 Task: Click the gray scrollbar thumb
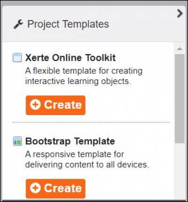click(x=180, y=99)
